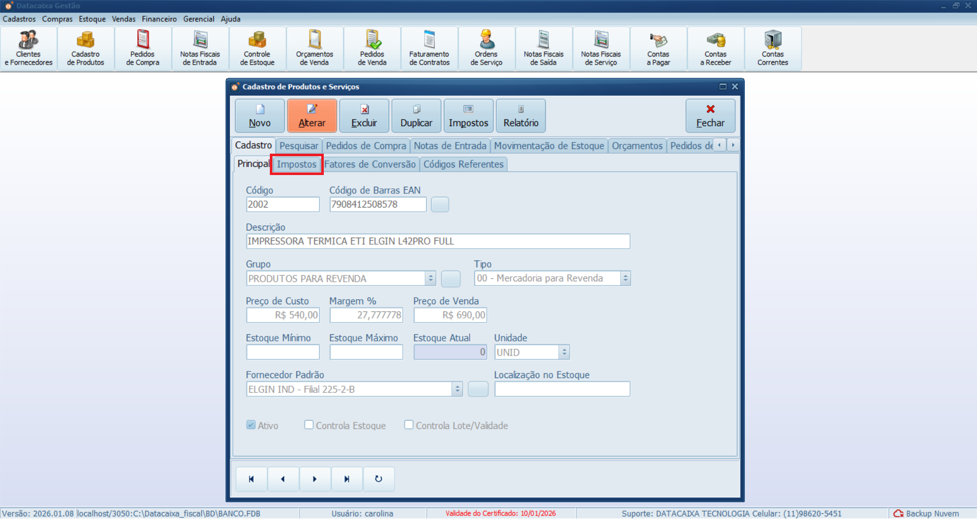Switch to the Pesquisar tab
Viewport: 977px width, 519px height.
299,146
